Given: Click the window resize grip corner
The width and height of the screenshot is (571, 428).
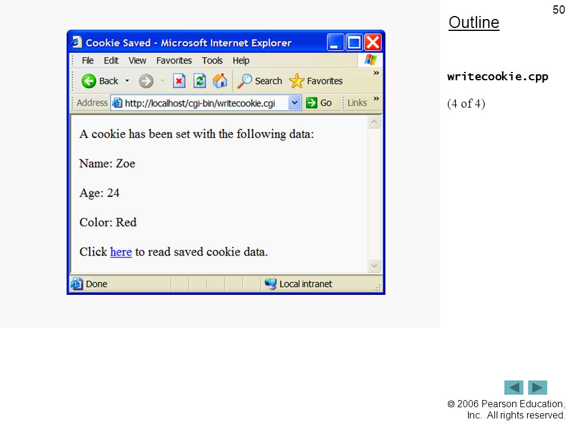Looking at the screenshot, I should [x=377, y=288].
